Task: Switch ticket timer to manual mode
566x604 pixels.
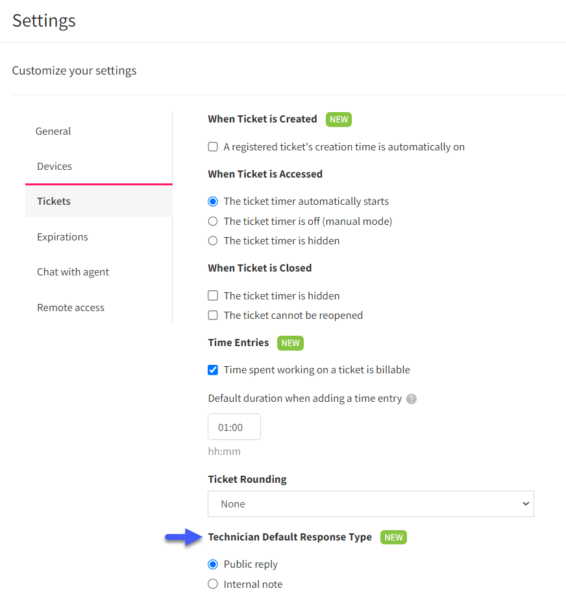Action: 212,221
